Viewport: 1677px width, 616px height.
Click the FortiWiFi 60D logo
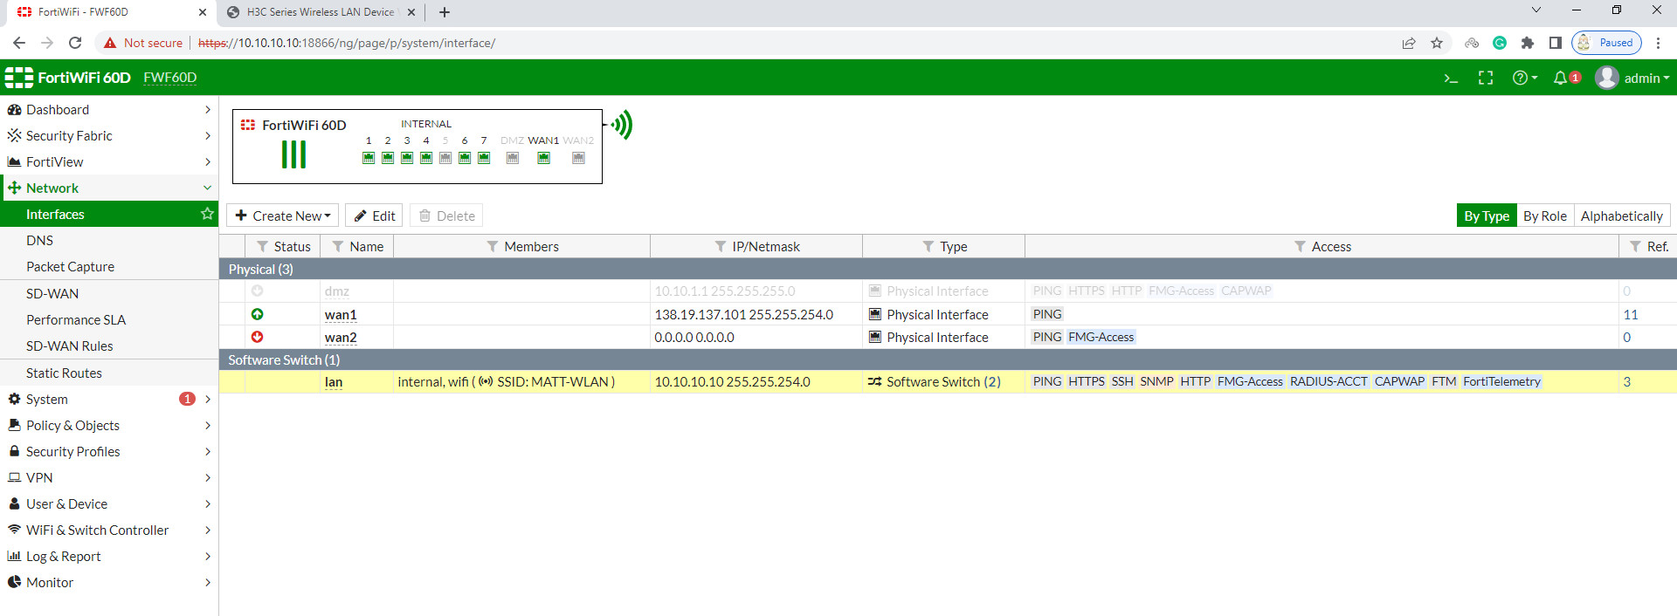68,78
